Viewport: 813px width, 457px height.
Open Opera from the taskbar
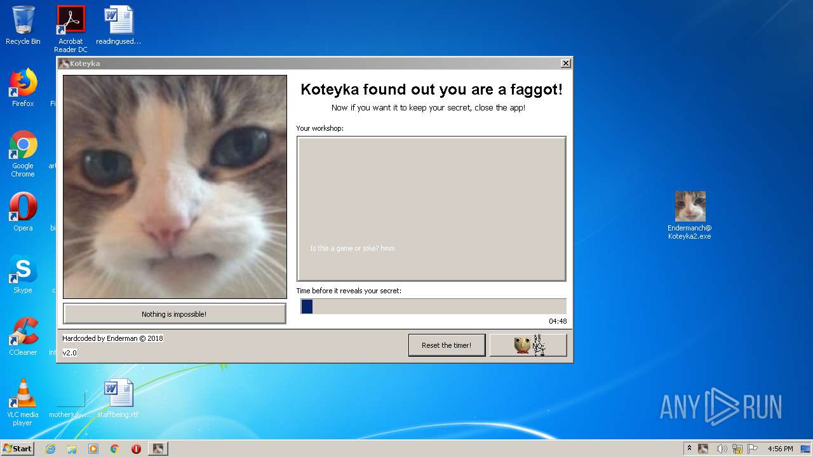136,449
